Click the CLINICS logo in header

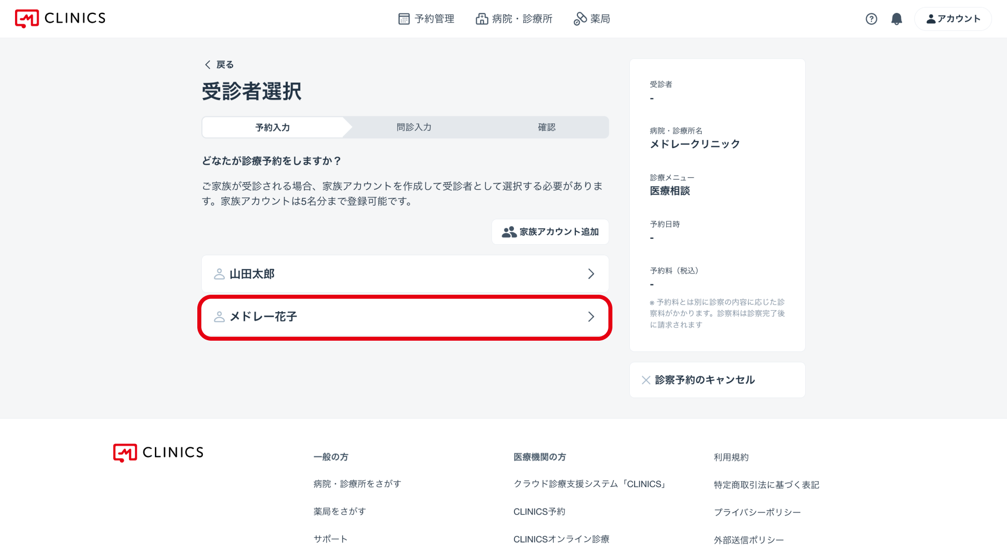[x=60, y=18]
